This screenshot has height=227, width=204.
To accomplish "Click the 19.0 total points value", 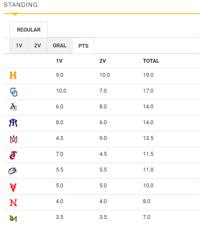I will [148, 75].
